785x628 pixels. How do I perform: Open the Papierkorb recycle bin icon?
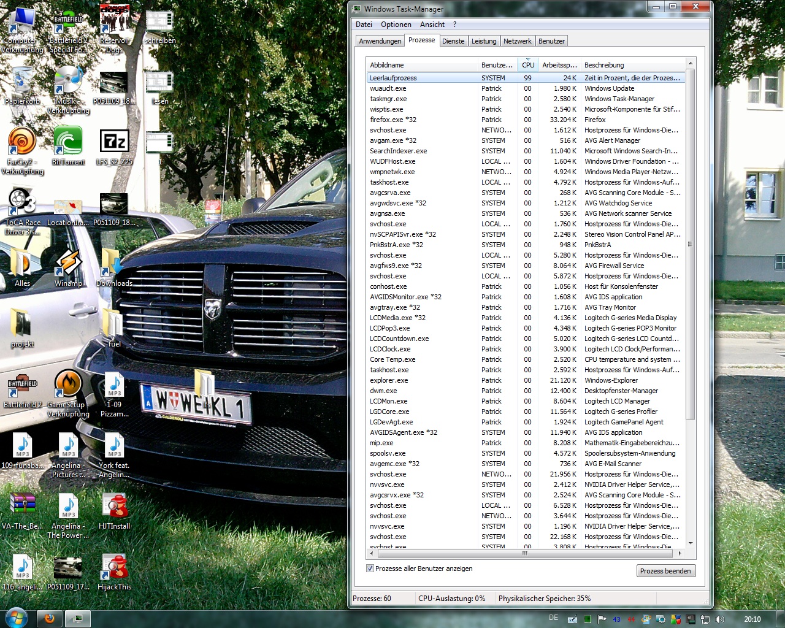click(x=22, y=86)
